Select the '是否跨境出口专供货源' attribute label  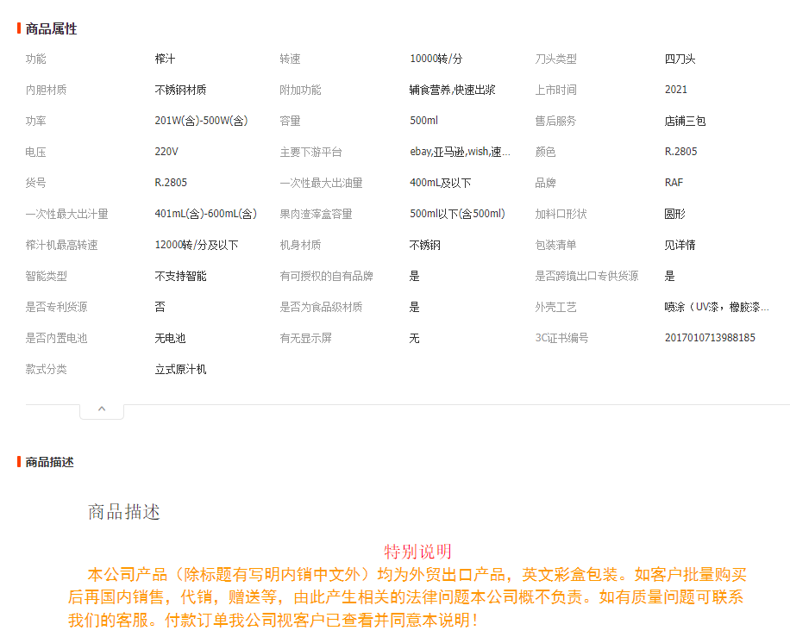click(x=586, y=276)
